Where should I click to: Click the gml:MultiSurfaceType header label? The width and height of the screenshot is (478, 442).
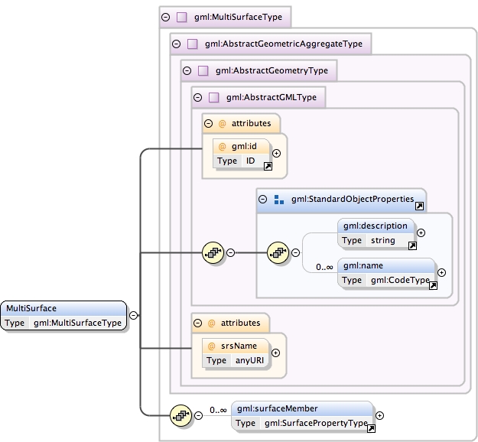238,17
